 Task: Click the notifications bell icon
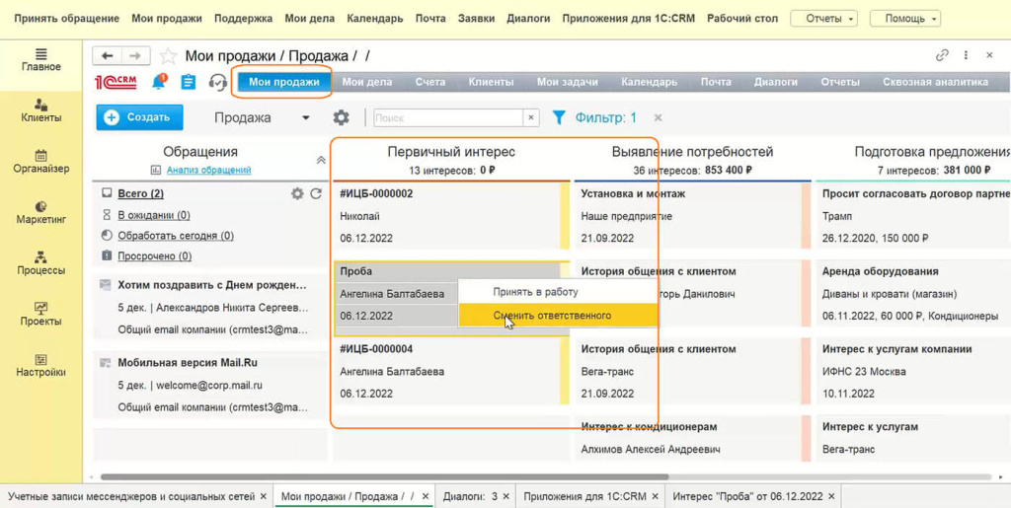tap(158, 83)
